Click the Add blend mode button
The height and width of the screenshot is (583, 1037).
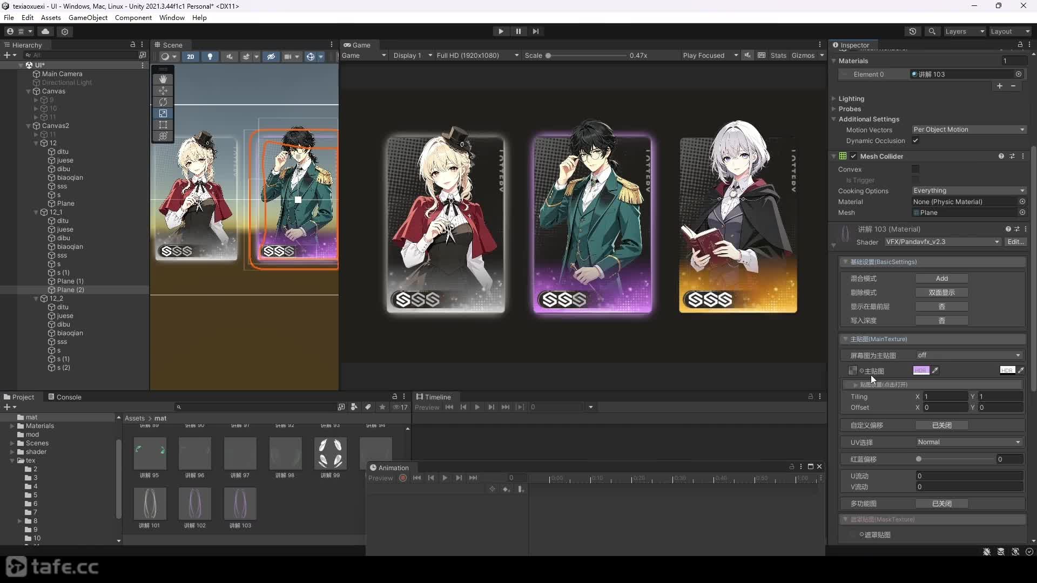point(941,279)
